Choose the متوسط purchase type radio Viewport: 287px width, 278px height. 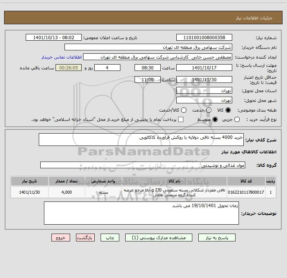point(215,119)
